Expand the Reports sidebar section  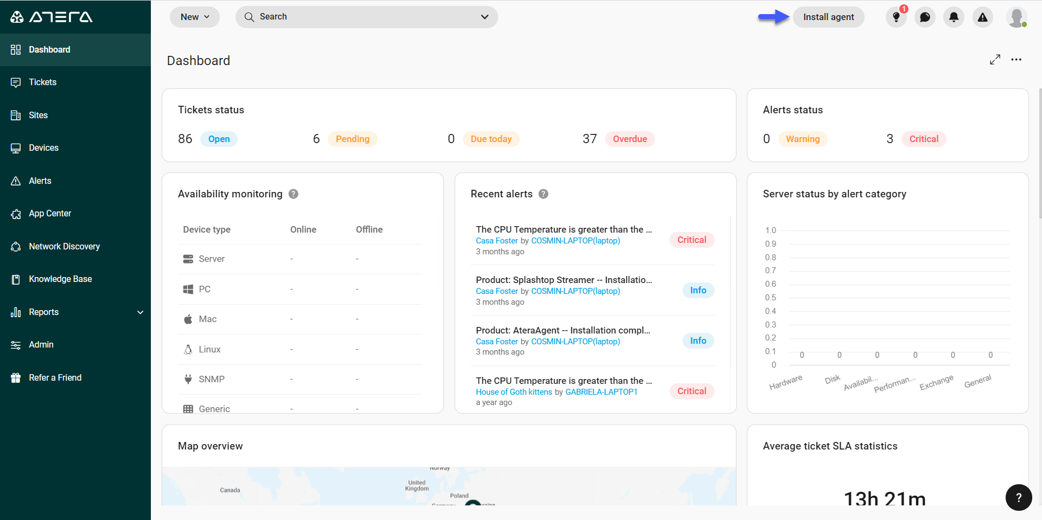pyautogui.click(x=140, y=312)
